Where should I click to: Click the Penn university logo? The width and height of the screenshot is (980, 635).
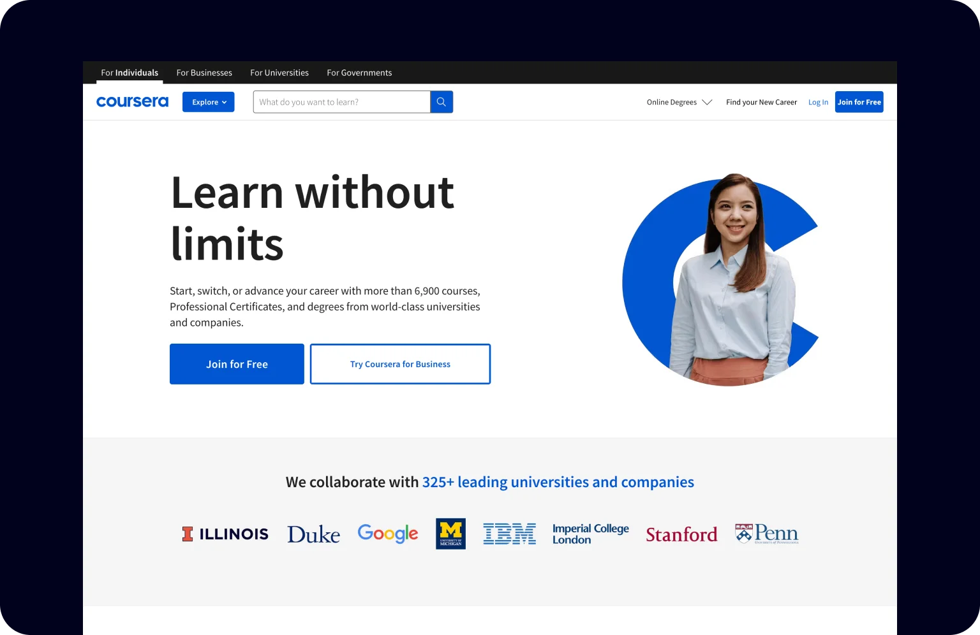click(766, 533)
